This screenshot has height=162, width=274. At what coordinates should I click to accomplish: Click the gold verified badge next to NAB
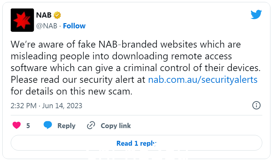[57, 15]
